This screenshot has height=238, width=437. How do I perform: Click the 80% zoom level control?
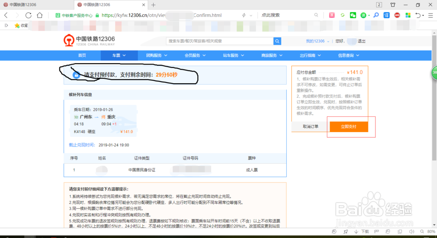coord(428,231)
